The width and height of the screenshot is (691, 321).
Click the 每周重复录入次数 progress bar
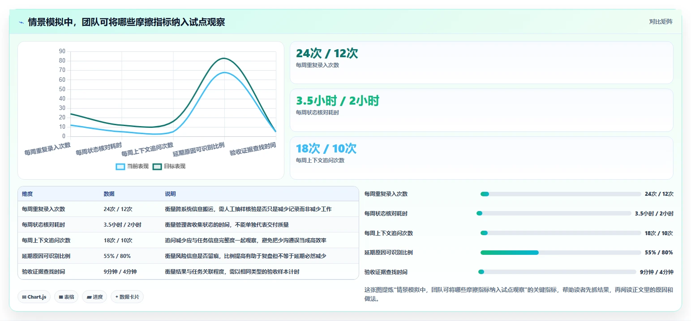(x=561, y=194)
